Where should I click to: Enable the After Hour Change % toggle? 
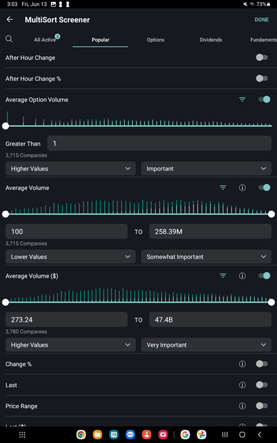[261, 79]
